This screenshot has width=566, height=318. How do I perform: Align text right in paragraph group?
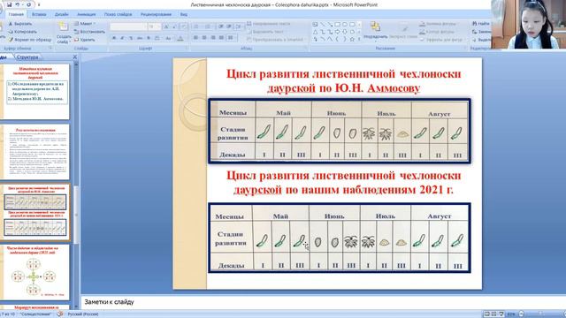pos(213,37)
